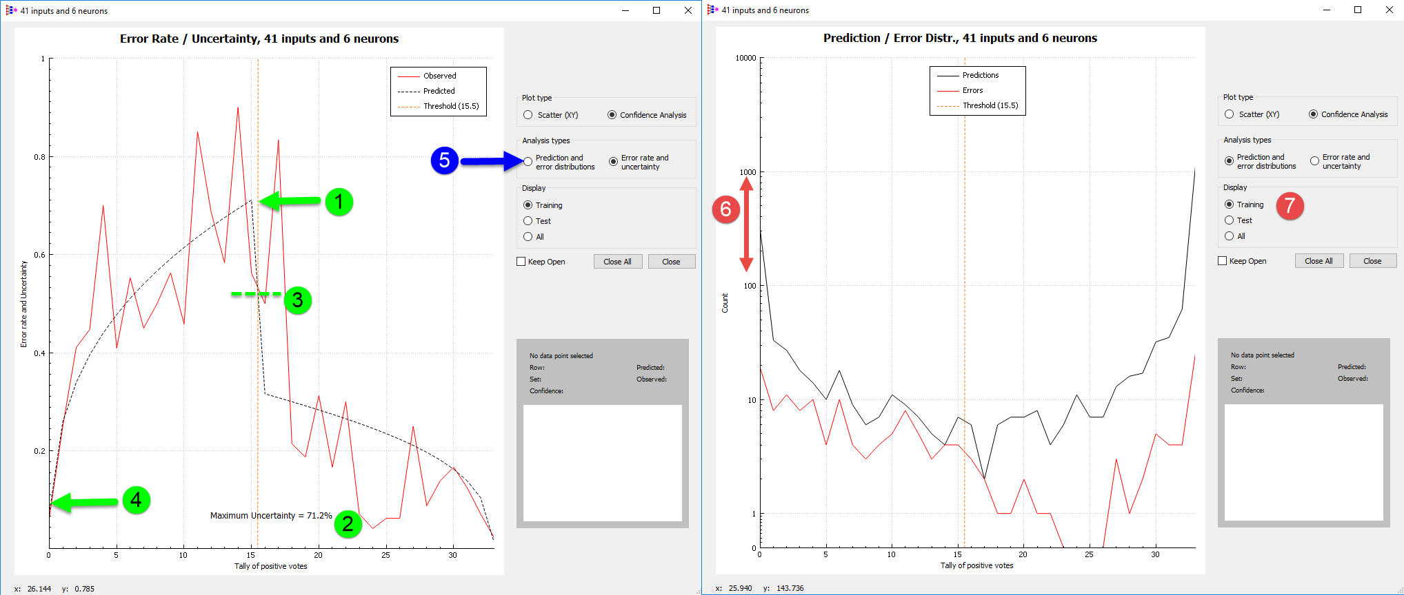The height and width of the screenshot is (595, 1404).
Task: Select Training display in left window
Action: coord(528,205)
